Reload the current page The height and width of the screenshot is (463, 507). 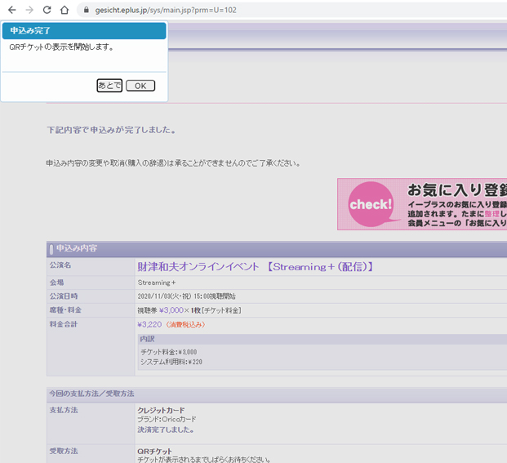click(47, 10)
